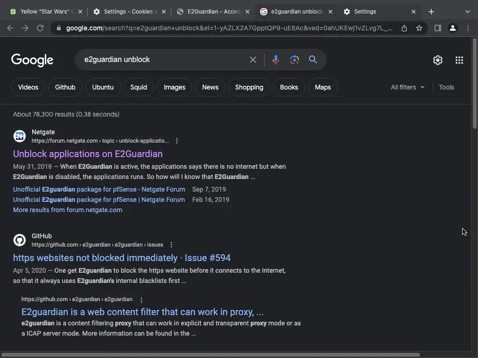Submit search with the magnifier icon
The height and width of the screenshot is (358, 478).
tap(313, 60)
